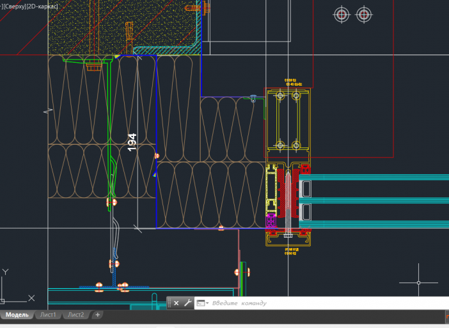
Task: Click the yellow mullion profile with four screw holes
Action: (x=288, y=120)
